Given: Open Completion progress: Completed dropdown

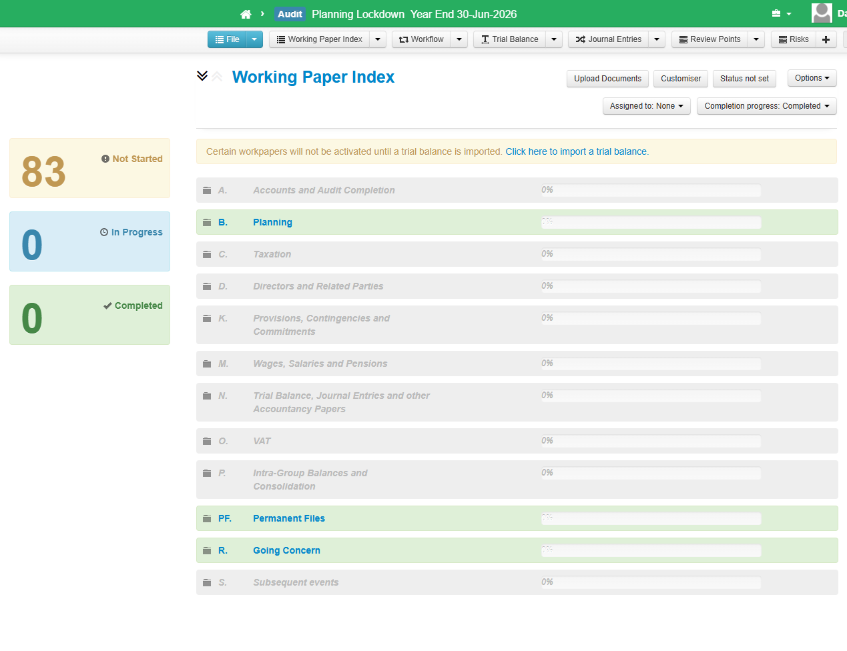Looking at the screenshot, I should click(x=766, y=106).
